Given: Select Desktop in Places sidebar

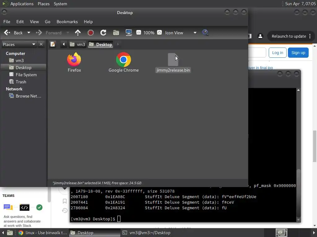Looking at the screenshot, I should (x=24, y=68).
